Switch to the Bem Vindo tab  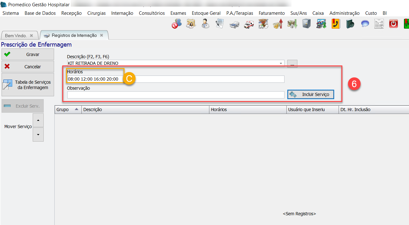point(16,36)
